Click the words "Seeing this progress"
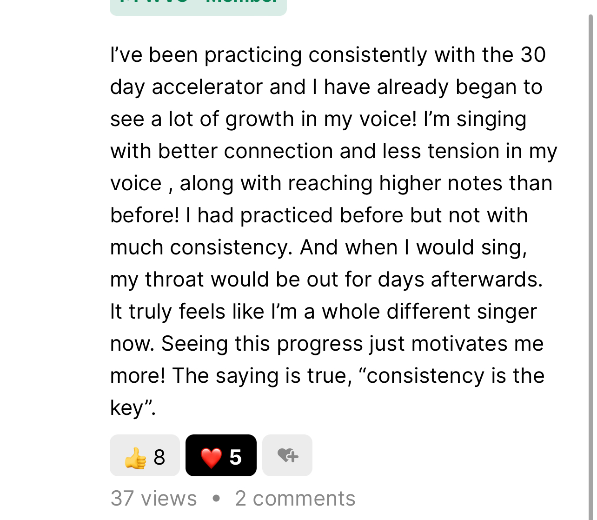 click(x=262, y=344)
